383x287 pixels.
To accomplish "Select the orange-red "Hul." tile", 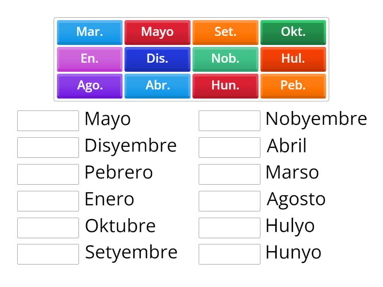I will (x=293, y=59).
